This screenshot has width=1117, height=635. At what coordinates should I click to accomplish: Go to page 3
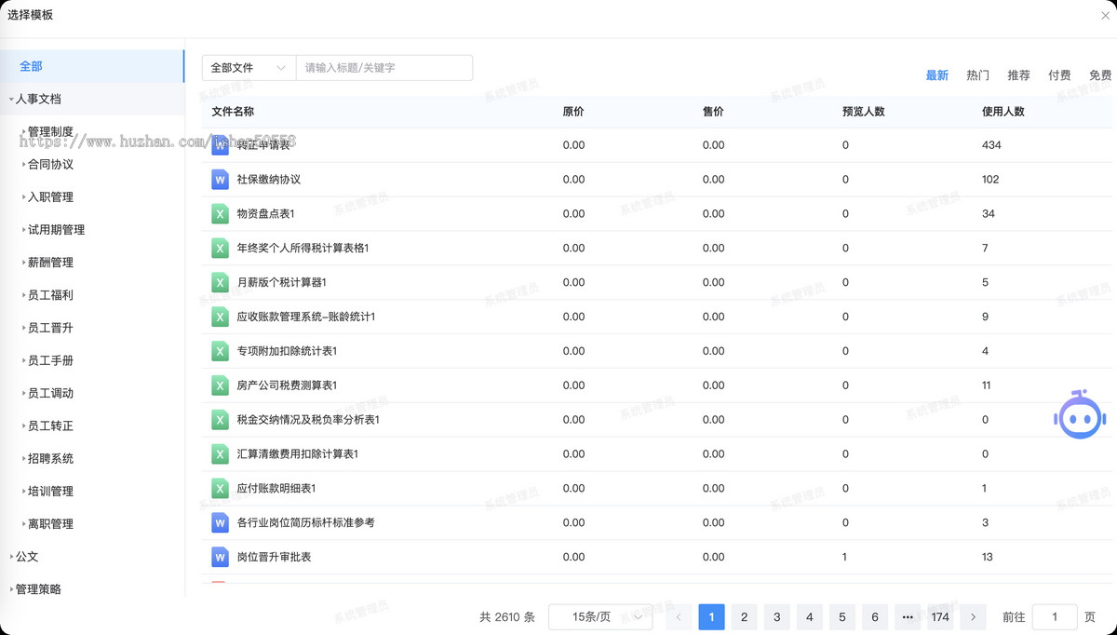pyautogui.click(x=776, y=617)
